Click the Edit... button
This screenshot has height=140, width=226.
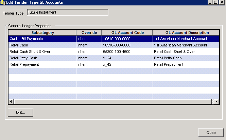point(20,112)
